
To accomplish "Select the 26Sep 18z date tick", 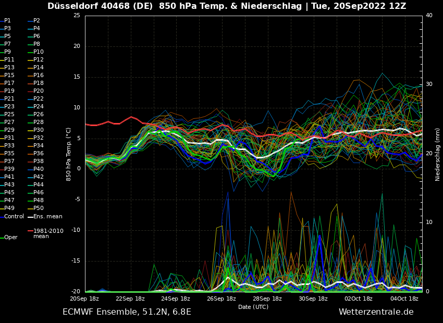I will click(221, 299).
